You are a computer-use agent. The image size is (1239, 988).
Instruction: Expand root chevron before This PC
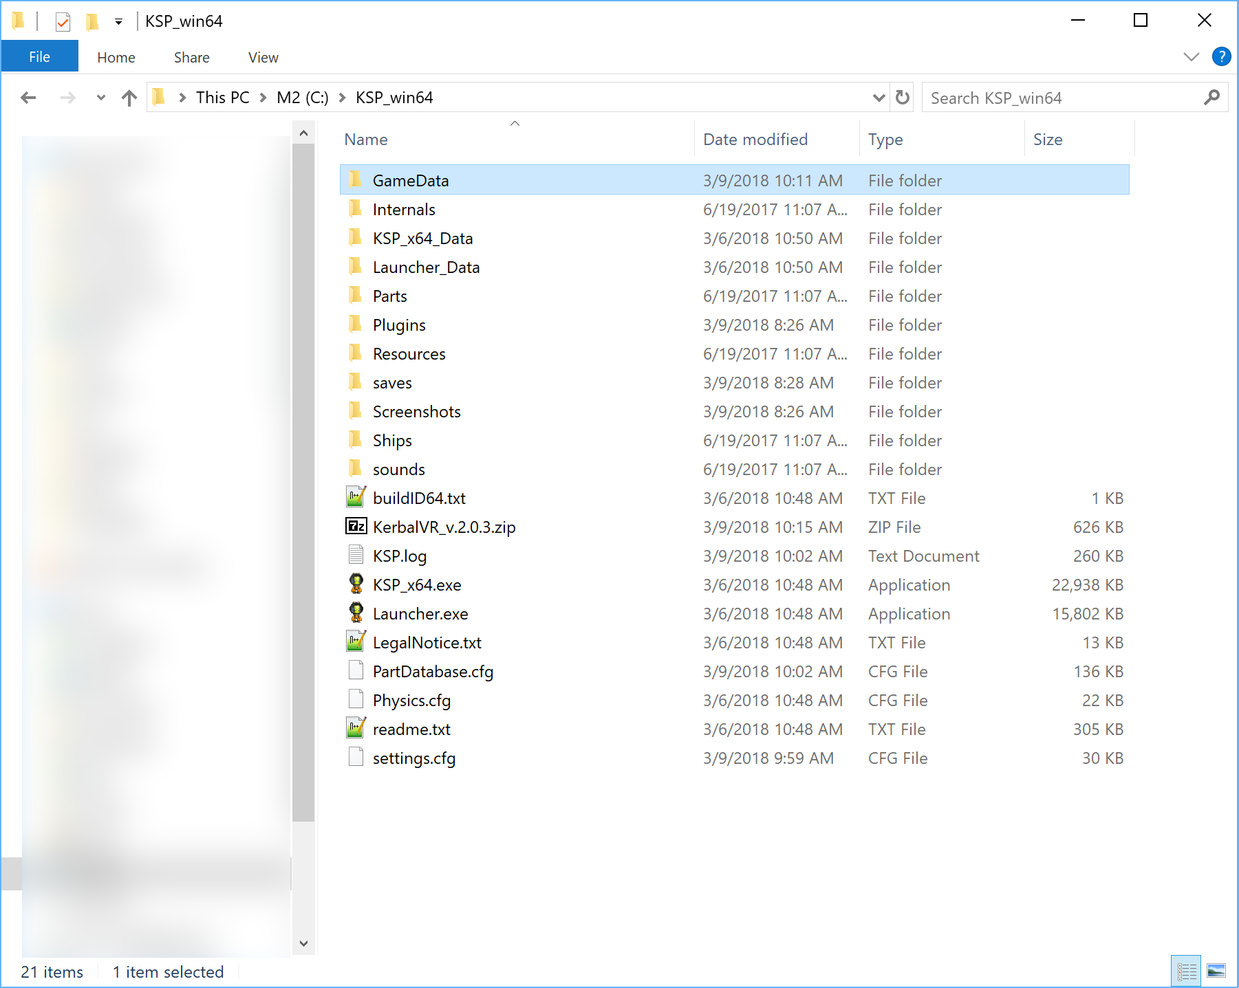[182, 98]
